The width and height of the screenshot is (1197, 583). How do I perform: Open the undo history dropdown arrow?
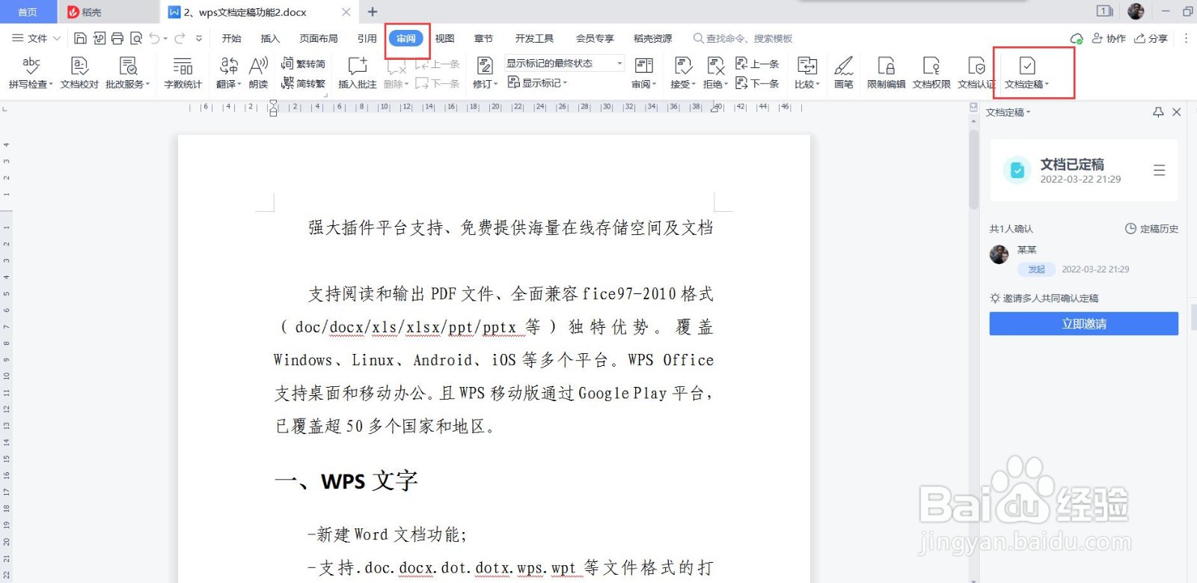click(x=165, y=38)
